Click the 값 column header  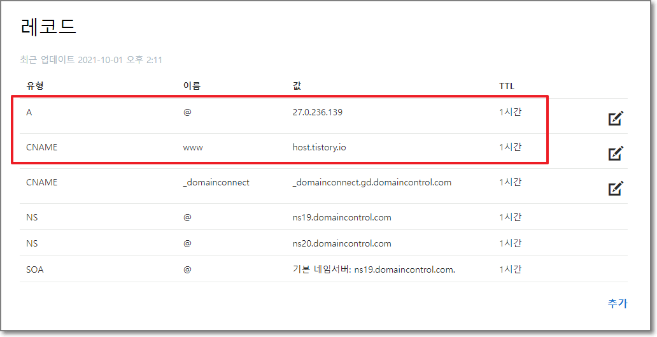click(x=297, y=86)
